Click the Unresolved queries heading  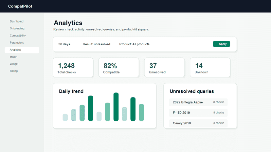[x=192, y=91]
